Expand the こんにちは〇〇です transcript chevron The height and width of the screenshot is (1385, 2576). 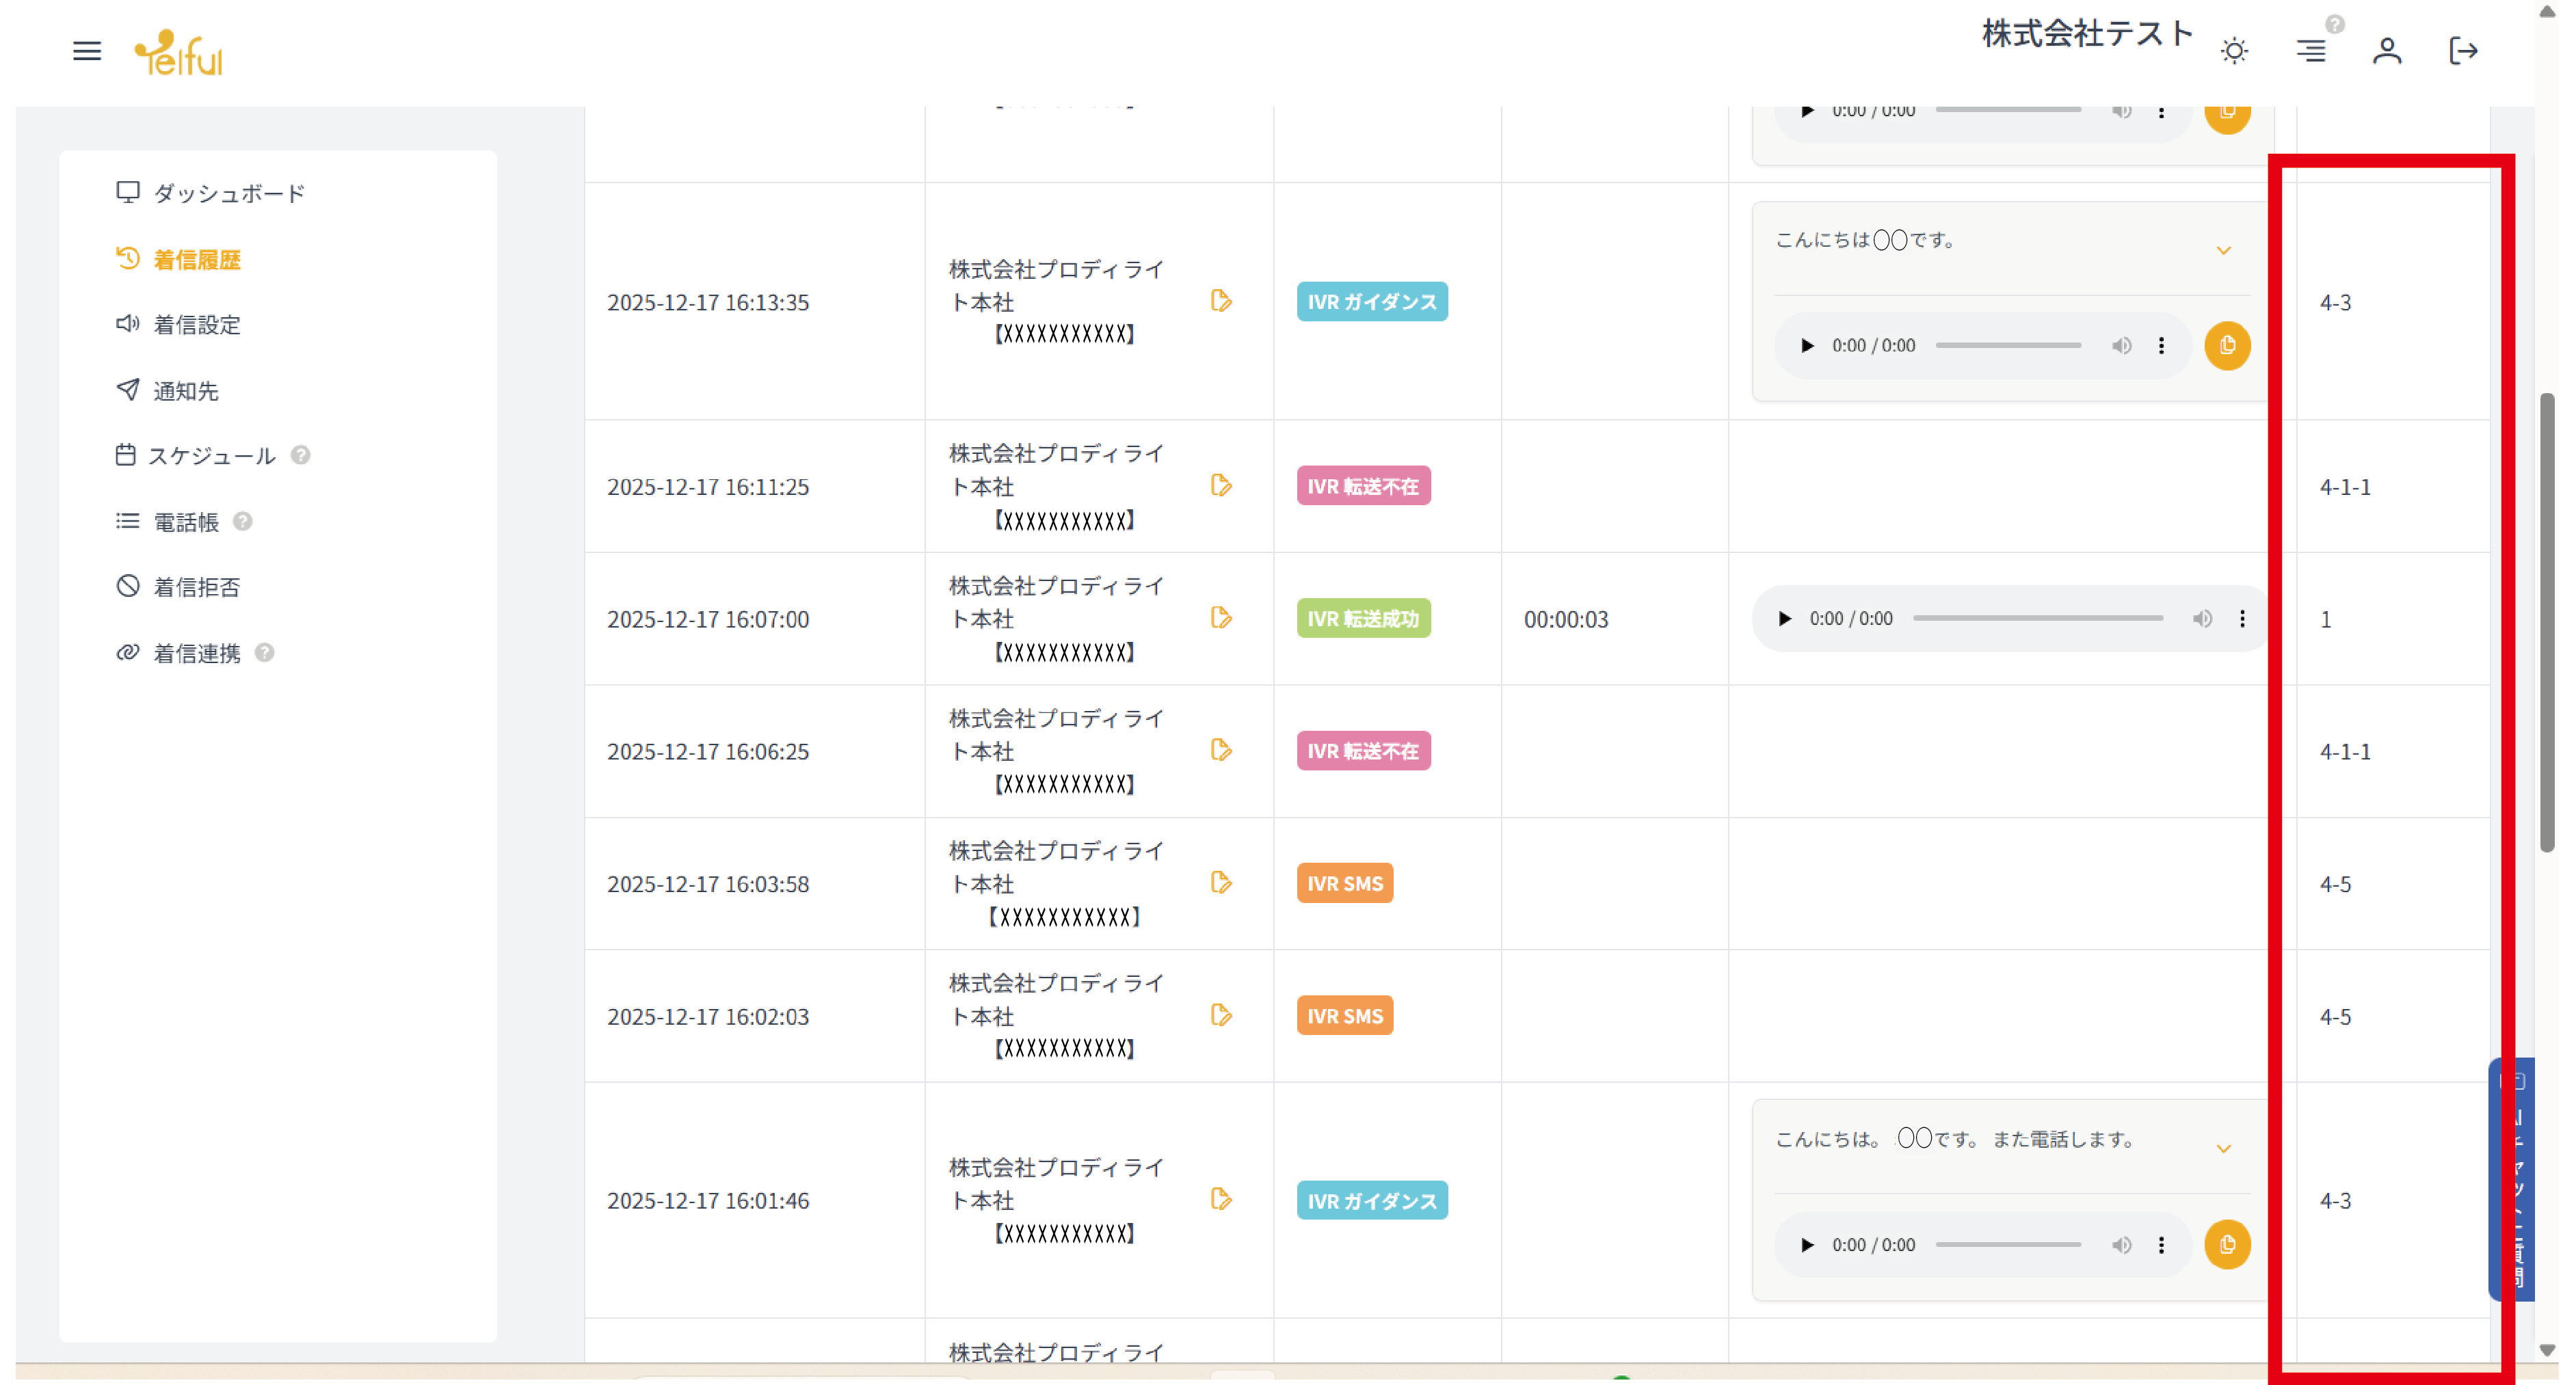2223,251
